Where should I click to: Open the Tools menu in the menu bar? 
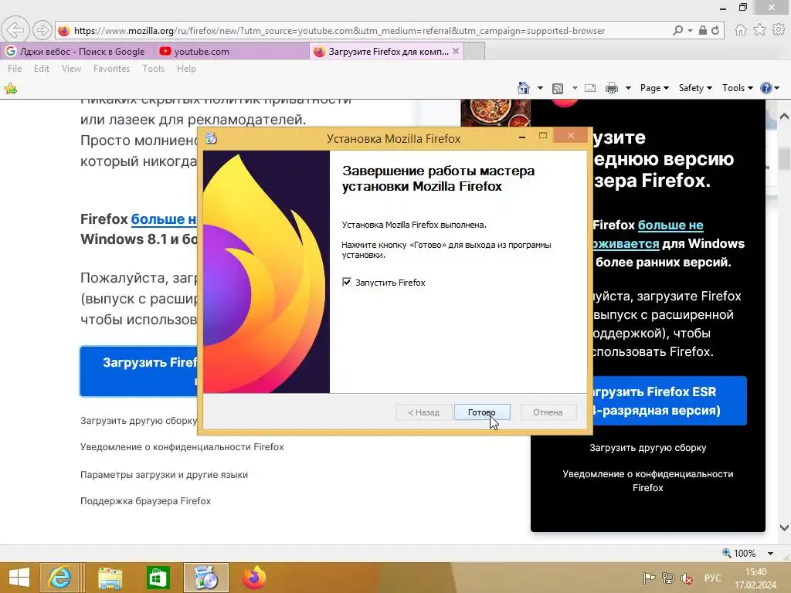click(x=154, y=69)
